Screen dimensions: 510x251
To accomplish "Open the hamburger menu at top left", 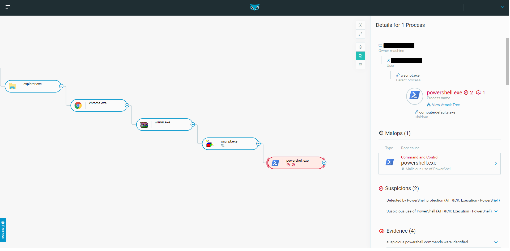I will click(x=7, y=7).
